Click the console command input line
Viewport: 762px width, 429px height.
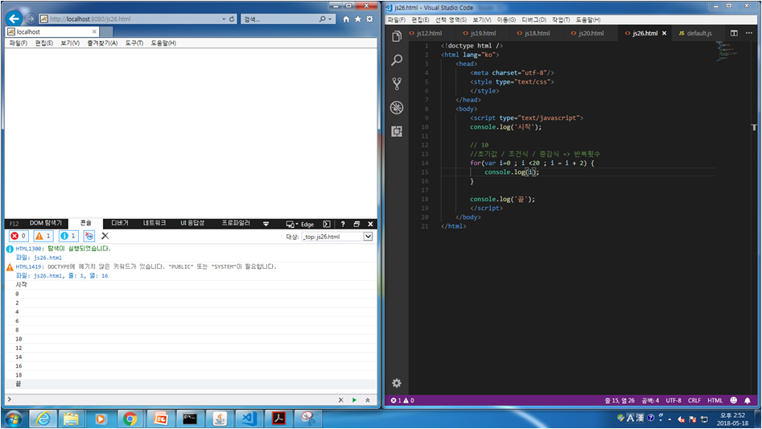(x=172, y=400)
